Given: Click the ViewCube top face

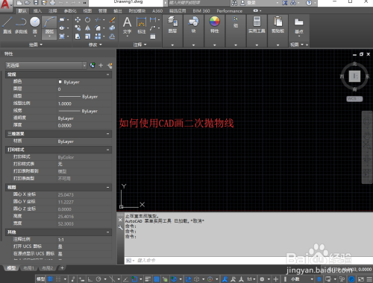Looking at the screenshot, I should click(354, 76).
